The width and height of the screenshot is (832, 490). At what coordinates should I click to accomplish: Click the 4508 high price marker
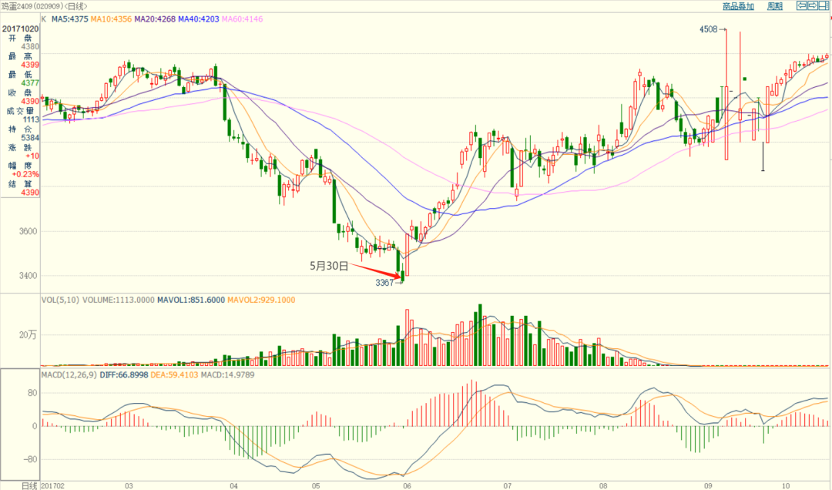tap(708, 29)
